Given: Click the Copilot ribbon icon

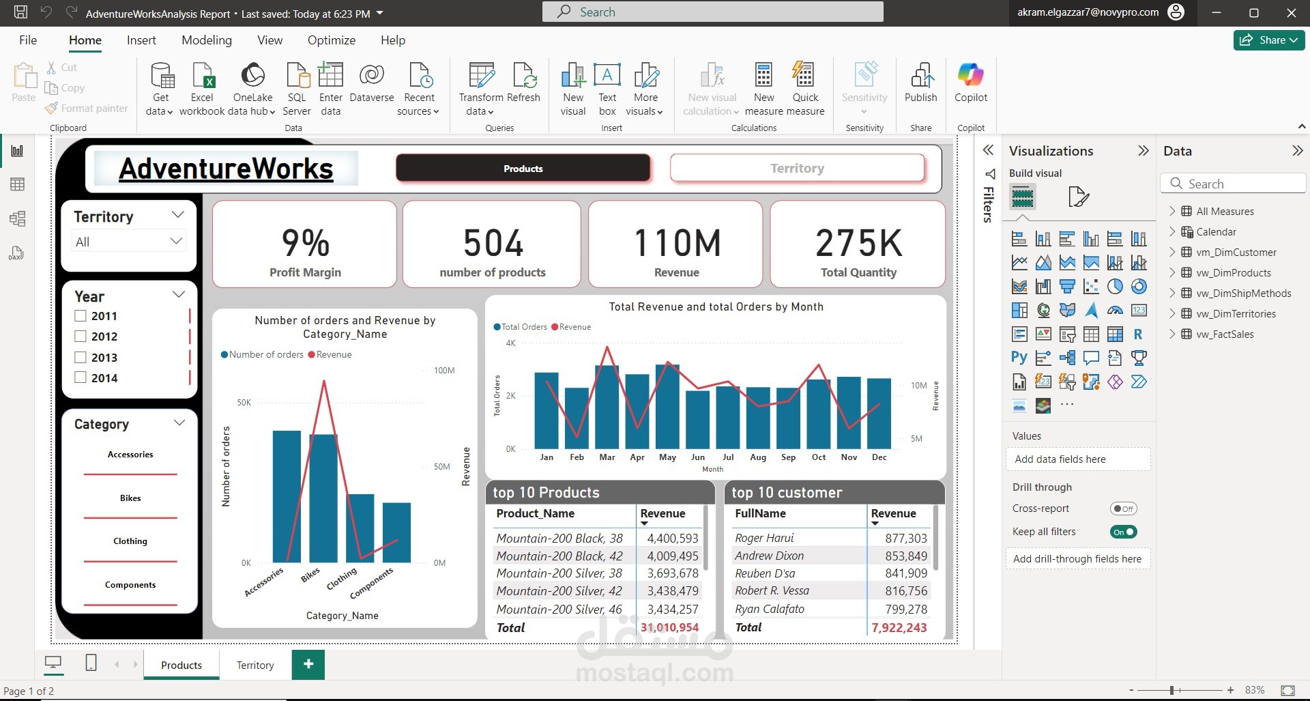Looking at the screenshot, I should point(970,83).
